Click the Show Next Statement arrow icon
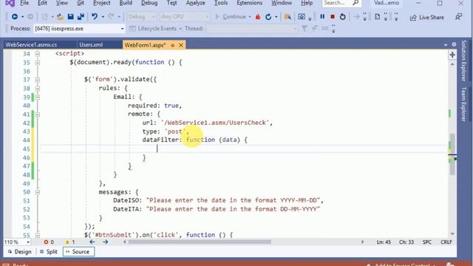The image size is (473, 266). coord(356,16)
